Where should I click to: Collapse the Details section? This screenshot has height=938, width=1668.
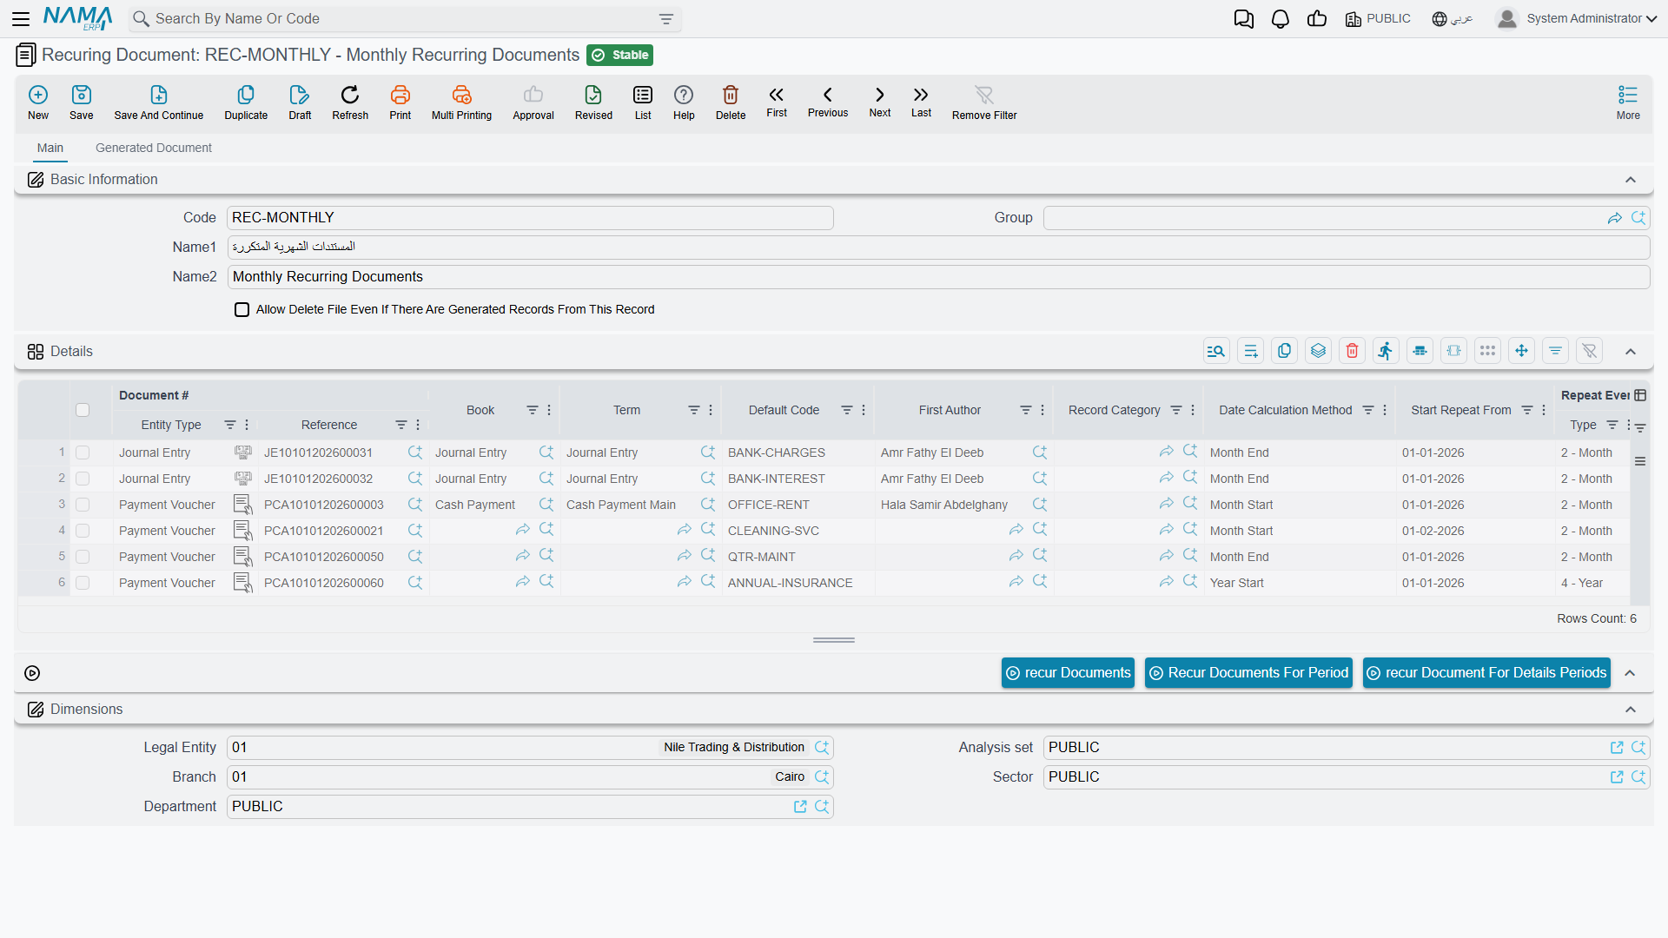1631,352
